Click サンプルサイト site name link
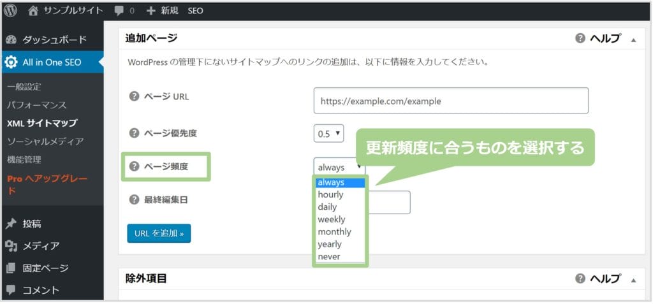Image resolution: width=653 pixels, height=304 pixels. (x=73, y=11)
